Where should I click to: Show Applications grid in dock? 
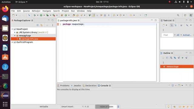pos(5,104)
